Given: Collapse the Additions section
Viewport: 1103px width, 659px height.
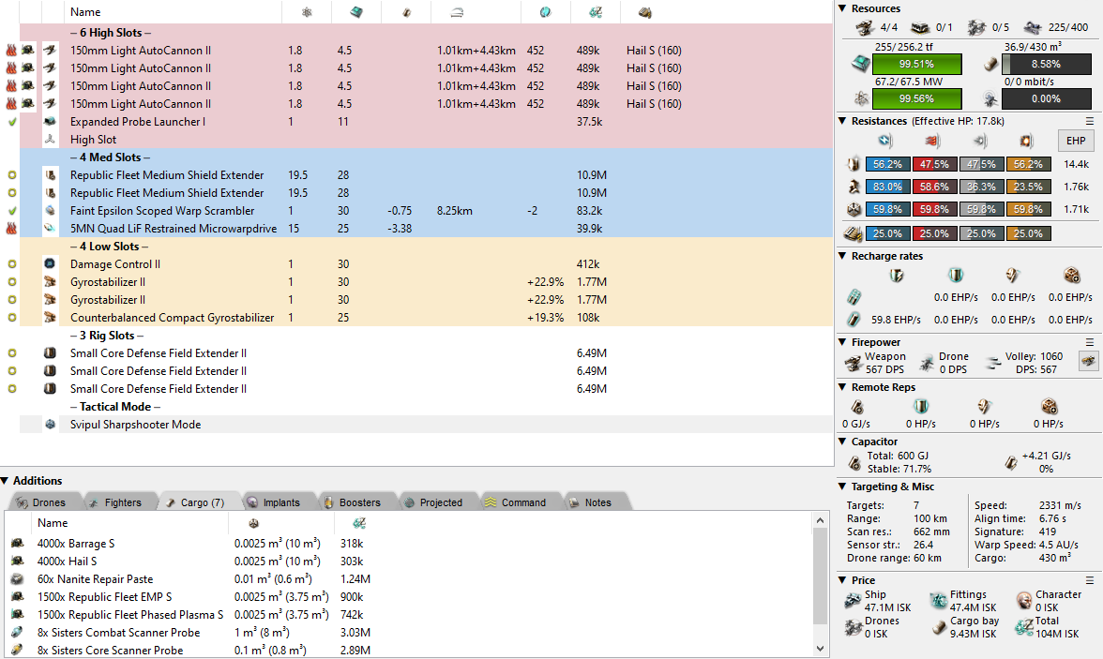Looking at the screenshot, I should click(x=6, y=481).
